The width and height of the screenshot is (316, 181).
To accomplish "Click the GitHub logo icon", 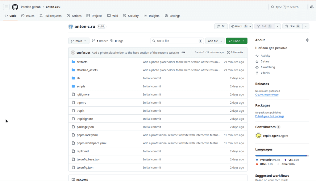I will pyautogui.click(x=15, y=7).
